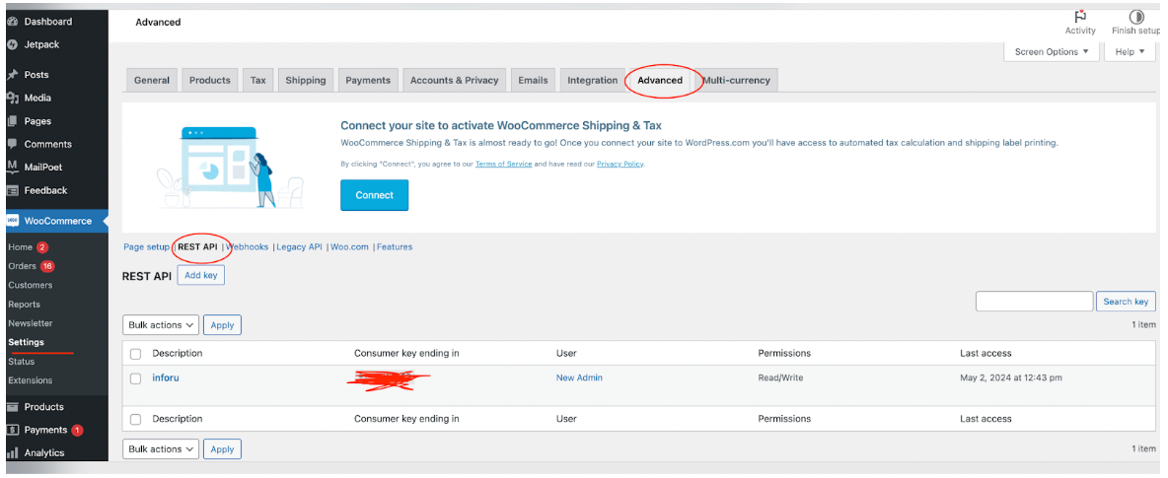The image size is (1168, 478).
Task: Open Newsletter submenu item
Action: click(31, 323)
